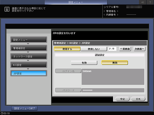The width and height of the screenshot is (154, 115).
Task: Click the breadcrumb 管理者設定 > NIC設定 > JSP設定
Action: tap(72, 43)
